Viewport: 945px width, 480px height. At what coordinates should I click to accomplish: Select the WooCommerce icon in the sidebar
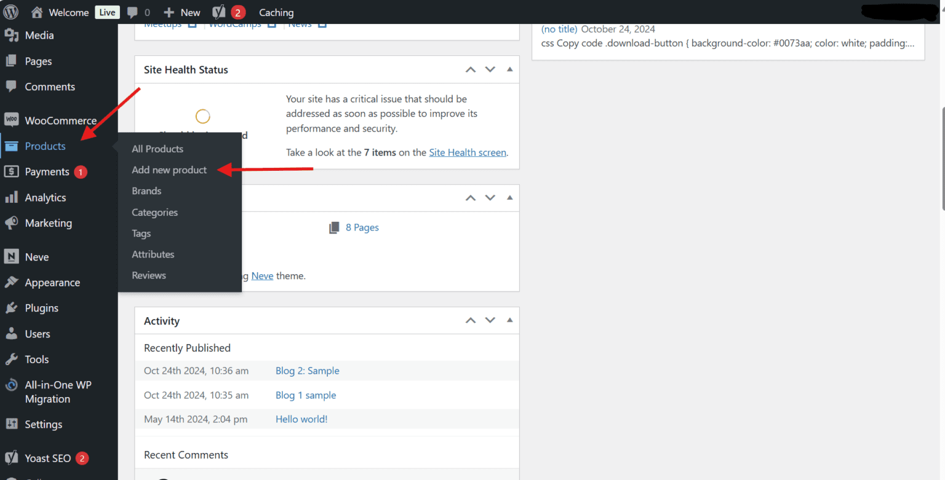pos(14,120)
